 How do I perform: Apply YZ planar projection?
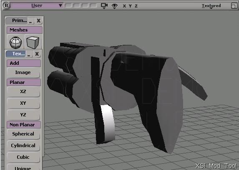tap(23, 115)
